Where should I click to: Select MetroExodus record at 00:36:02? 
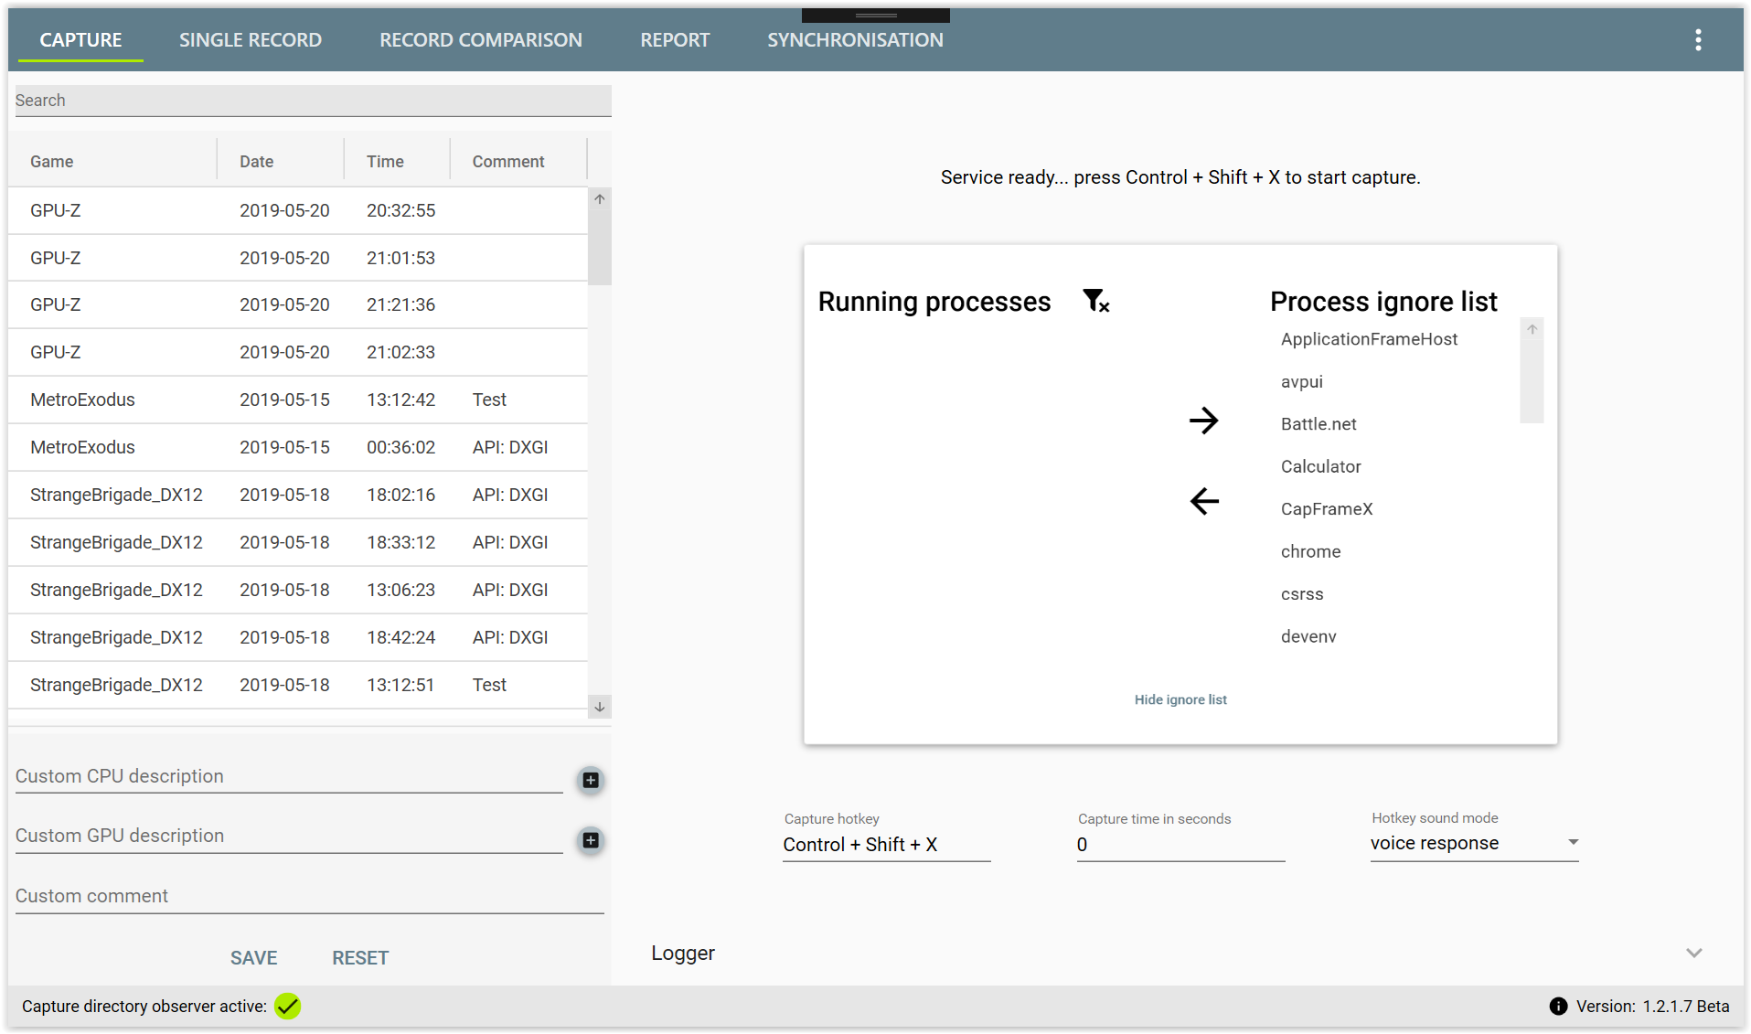point(298,447)
